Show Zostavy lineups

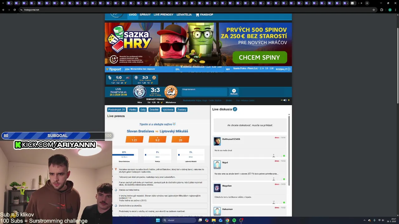click(182, 110)
